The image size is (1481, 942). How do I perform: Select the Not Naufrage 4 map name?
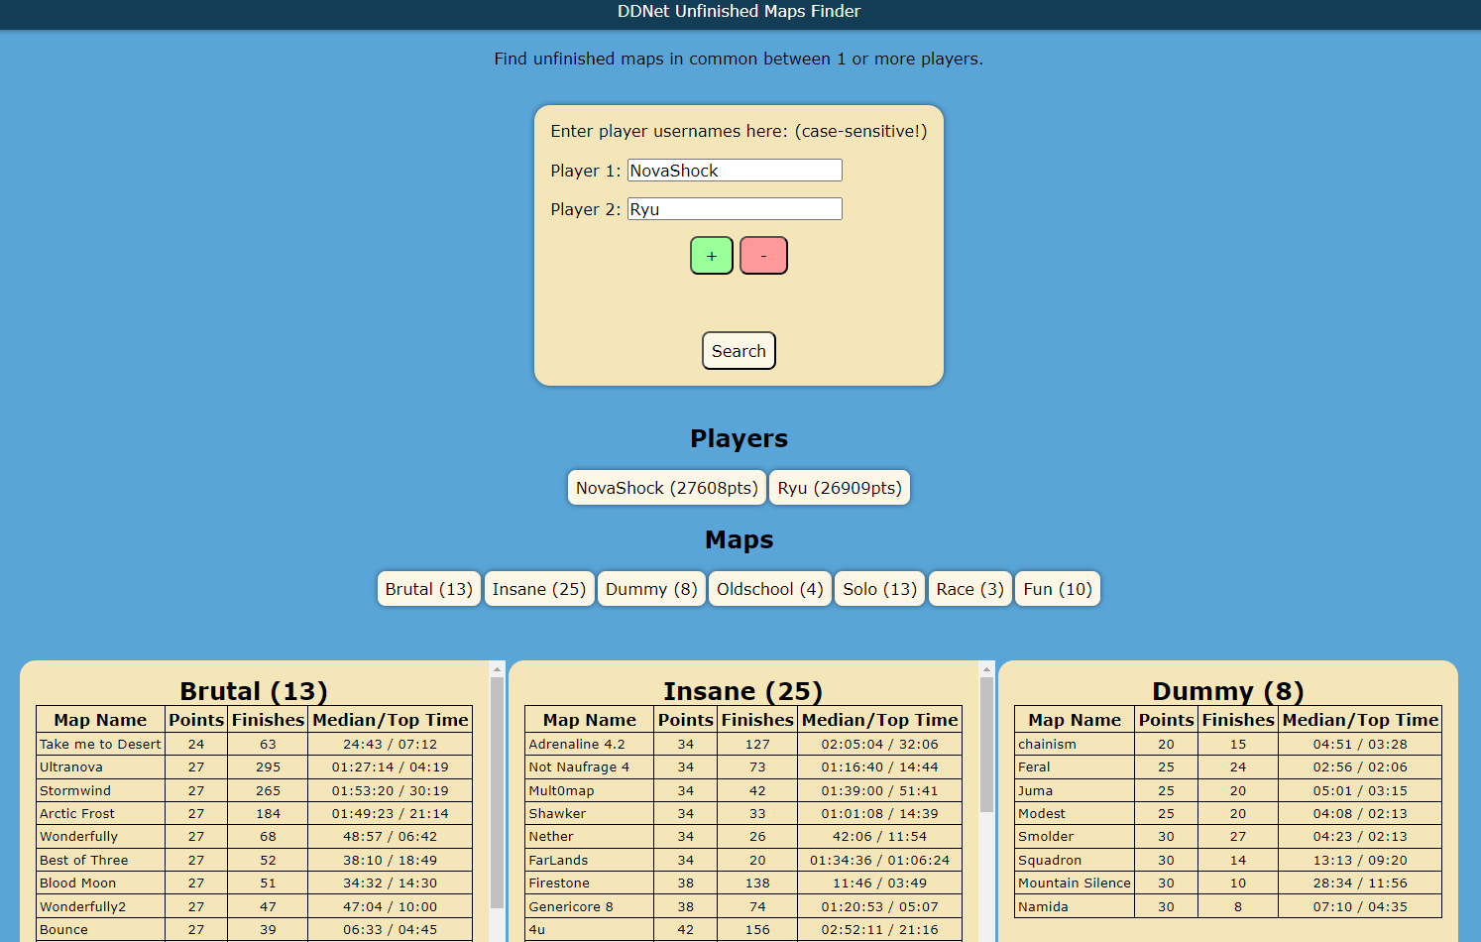pyautogui.click(x=579, y=767)
